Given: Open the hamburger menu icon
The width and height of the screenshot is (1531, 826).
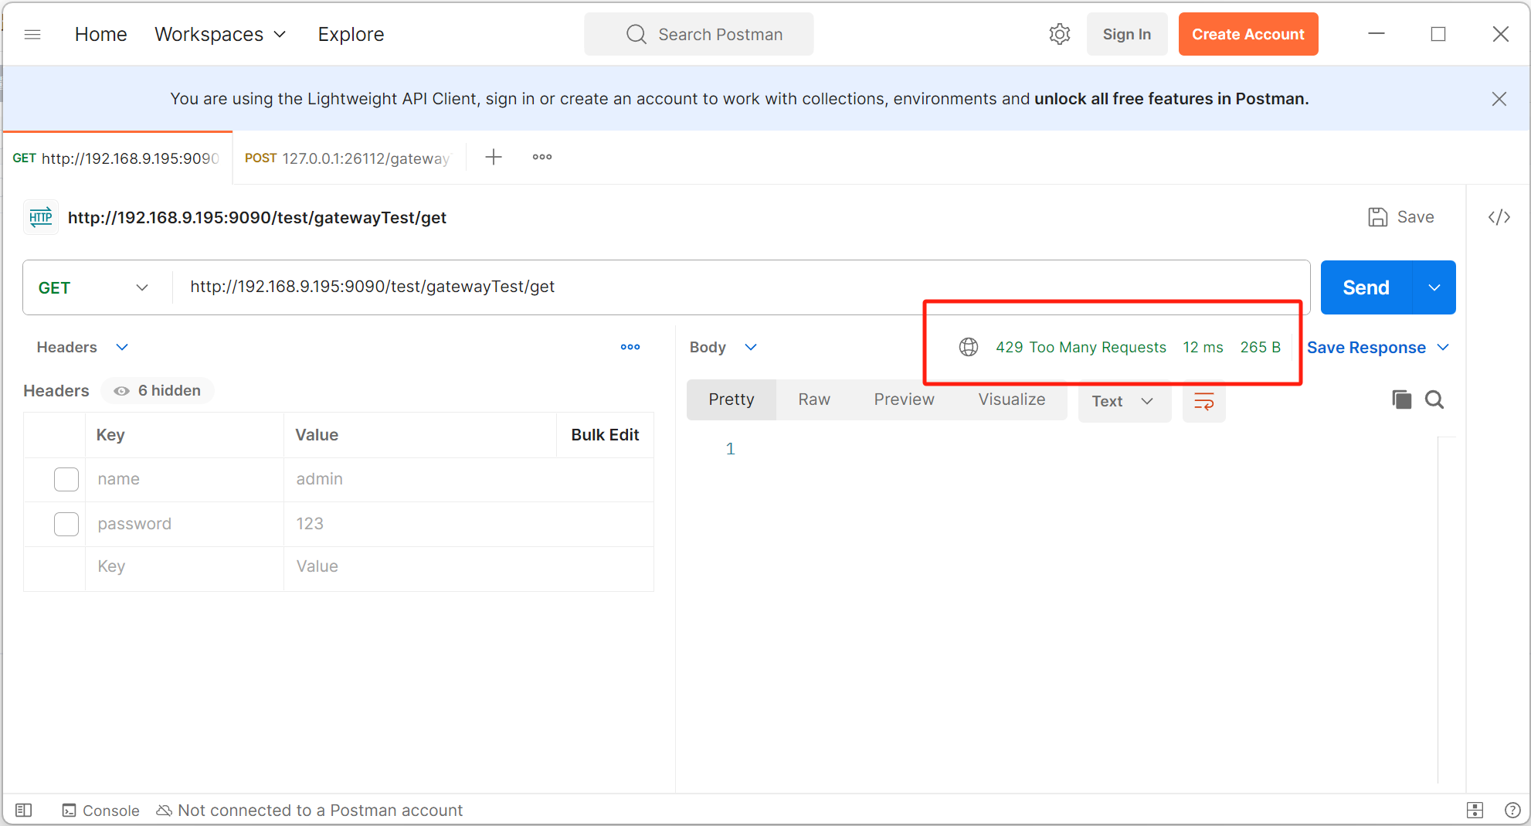Looking at the screenshot, I should pyautogui.click(x=32, y=34).
